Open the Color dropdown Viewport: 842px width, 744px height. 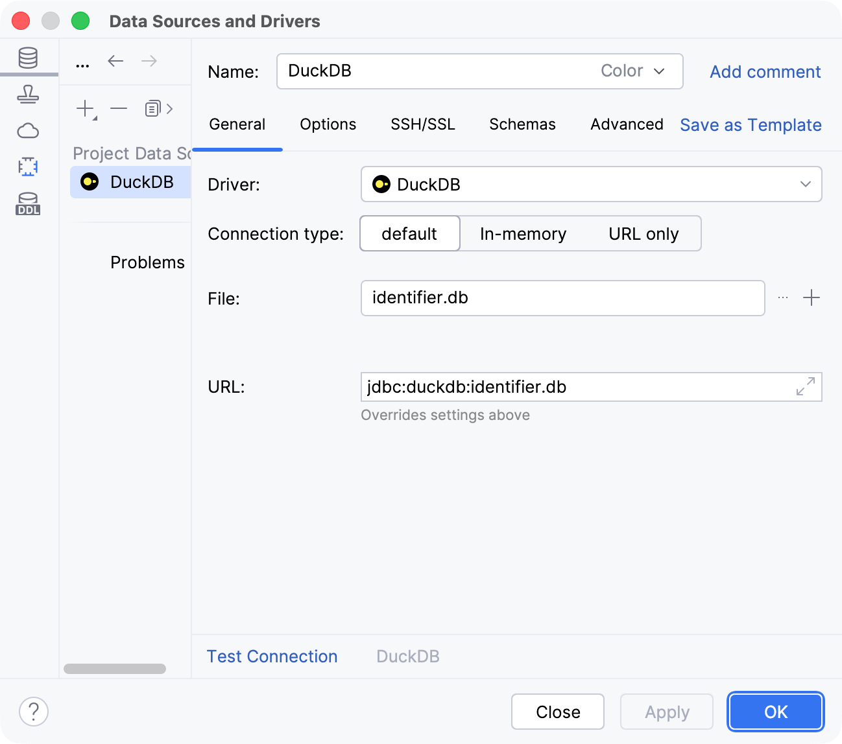pyautogui.click(x=632, y=71)
